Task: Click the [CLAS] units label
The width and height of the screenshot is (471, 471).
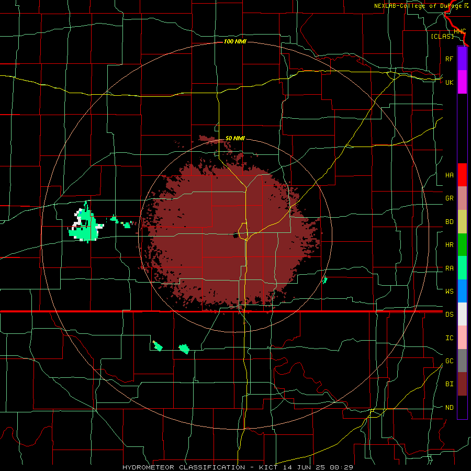Action: click(x=442, y=36)
